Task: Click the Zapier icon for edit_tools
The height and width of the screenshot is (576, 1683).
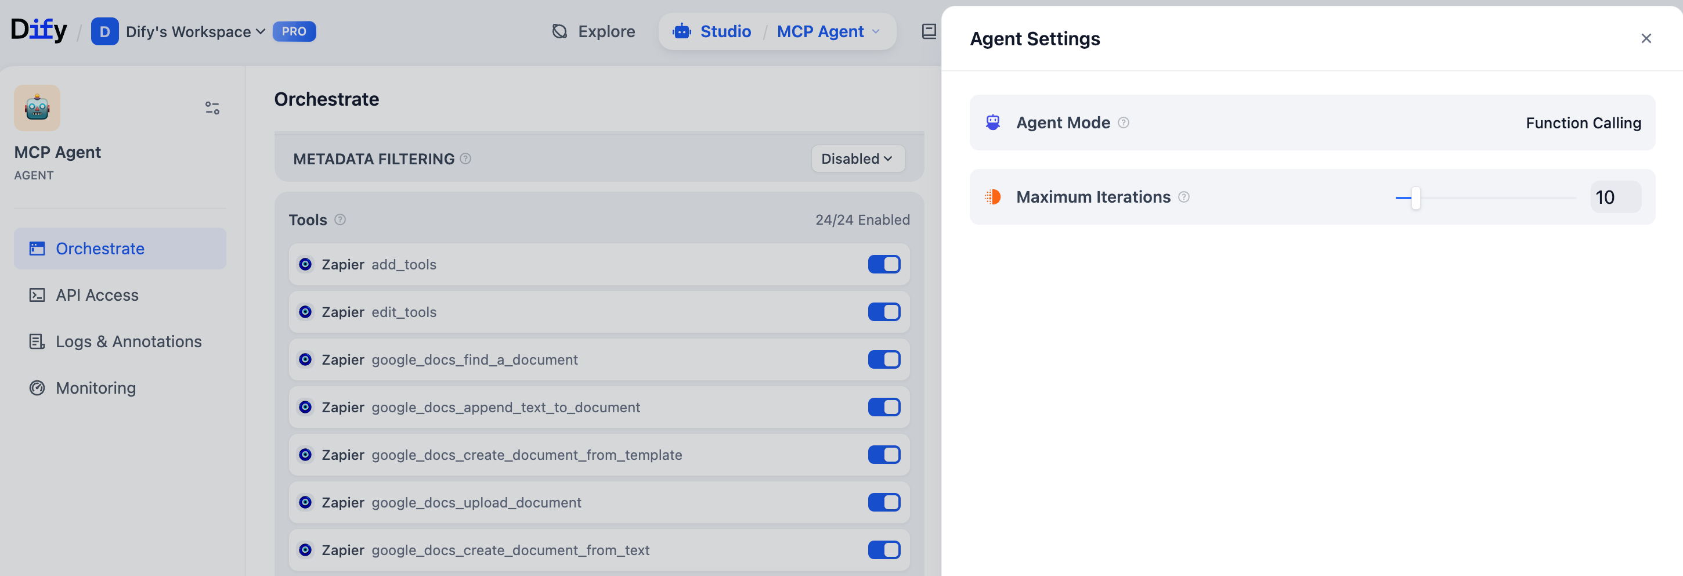Action: click(x=305, y=312)
